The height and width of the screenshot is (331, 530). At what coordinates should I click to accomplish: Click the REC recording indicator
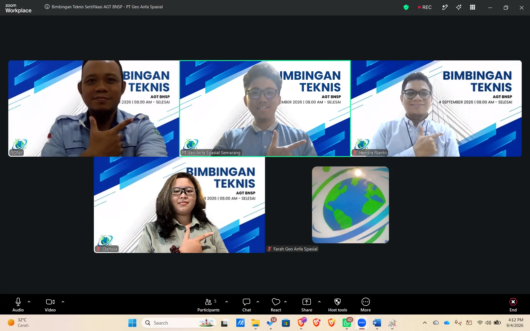[x=425, y=7]
